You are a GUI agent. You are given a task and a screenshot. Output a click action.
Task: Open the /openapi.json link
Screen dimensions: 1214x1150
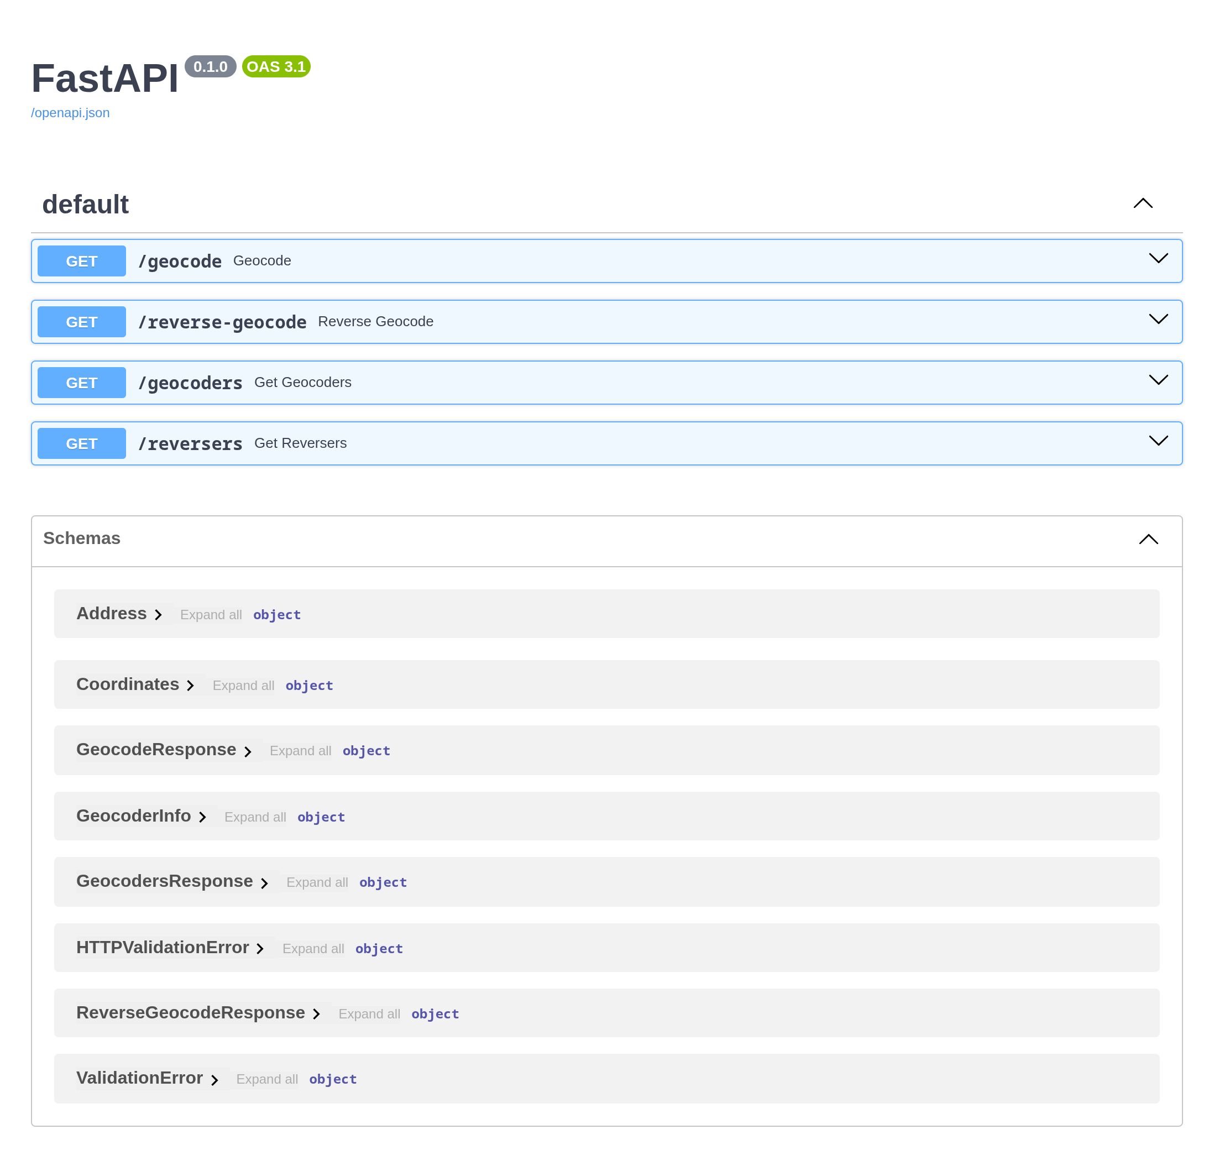pos(70,113)
